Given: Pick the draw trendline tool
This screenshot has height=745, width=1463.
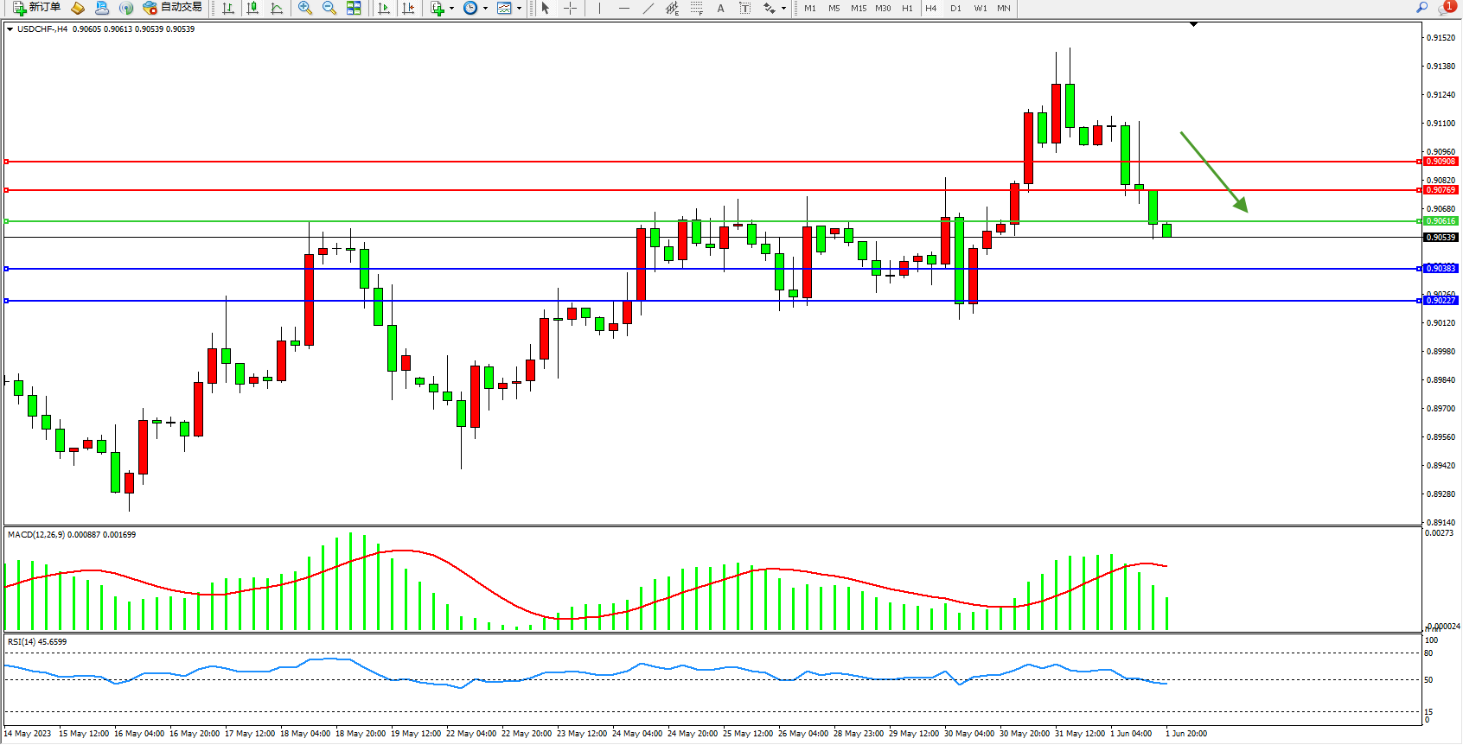Looking at the screenshot, I should tap(648, 9).
